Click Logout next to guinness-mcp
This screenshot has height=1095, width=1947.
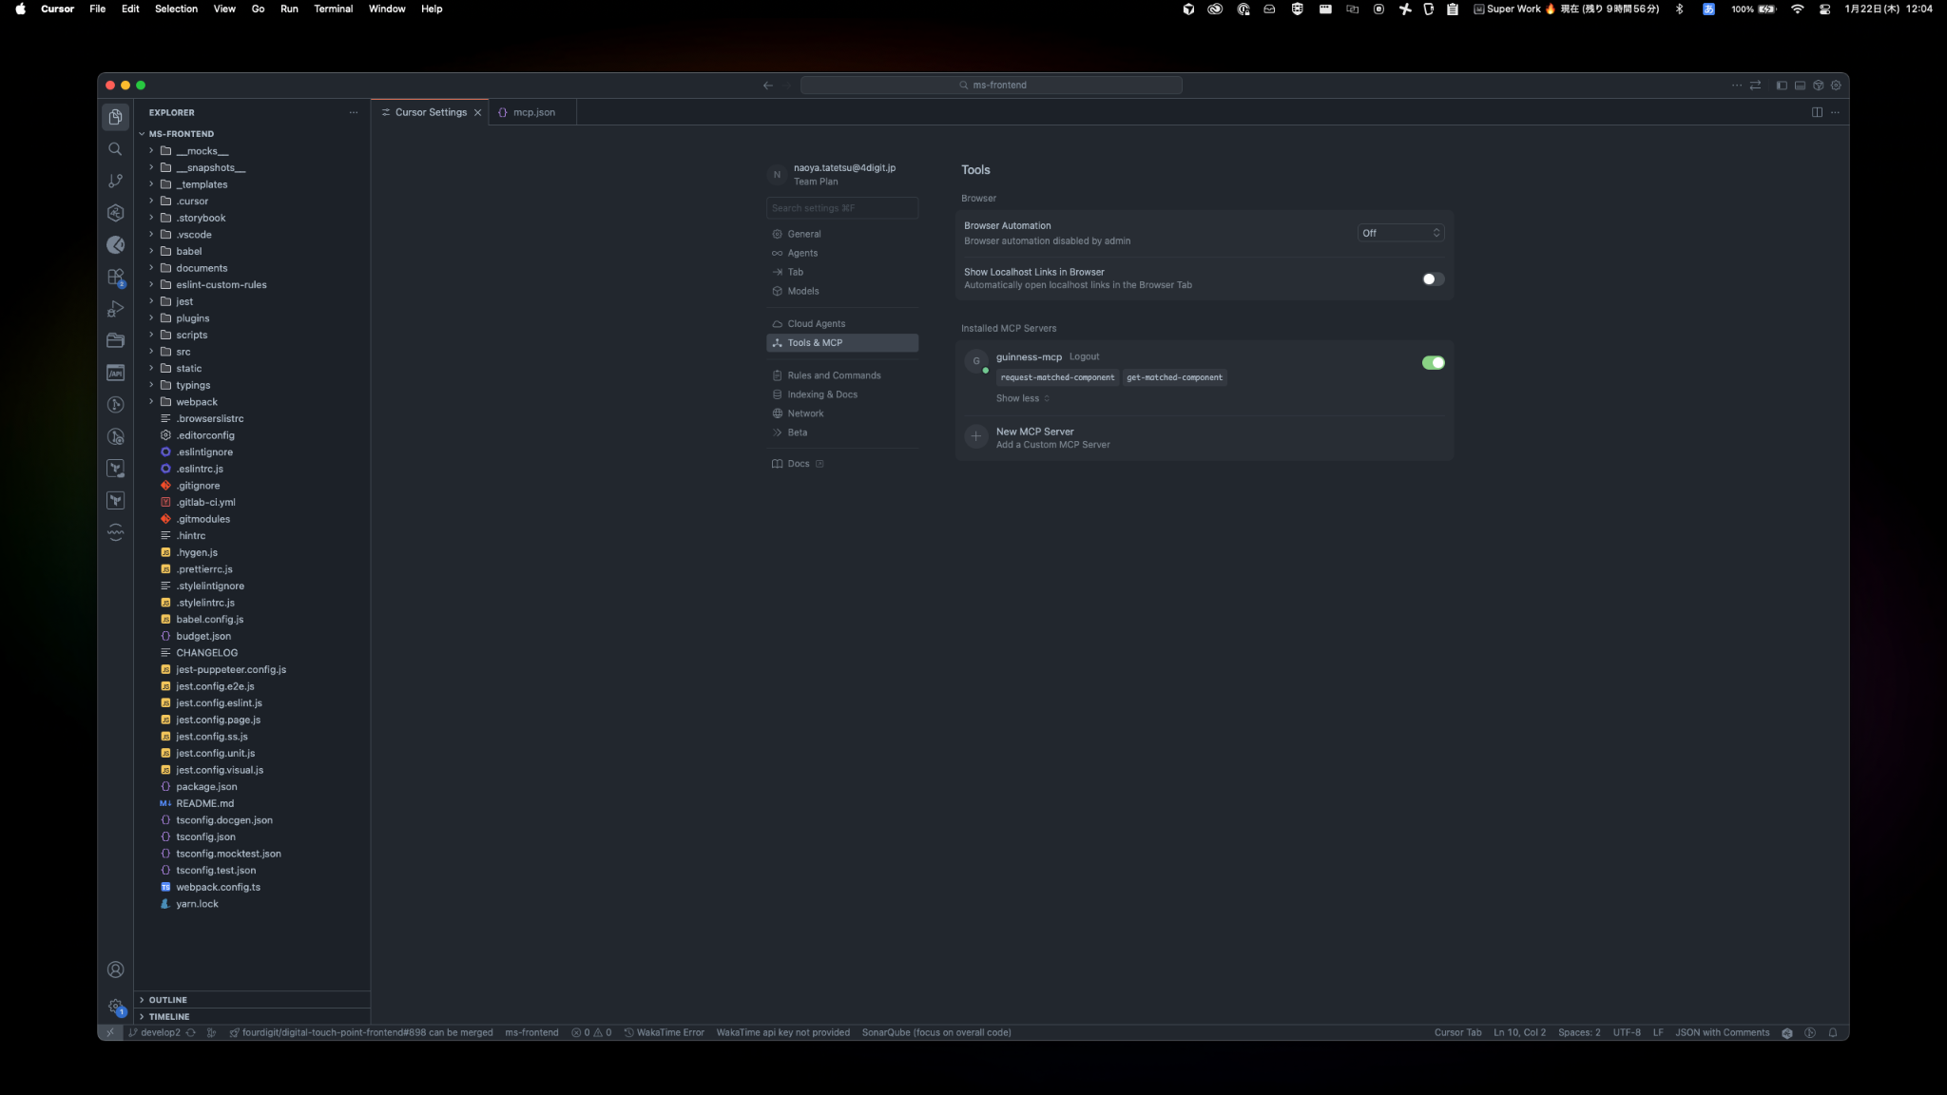(1084, 356)
